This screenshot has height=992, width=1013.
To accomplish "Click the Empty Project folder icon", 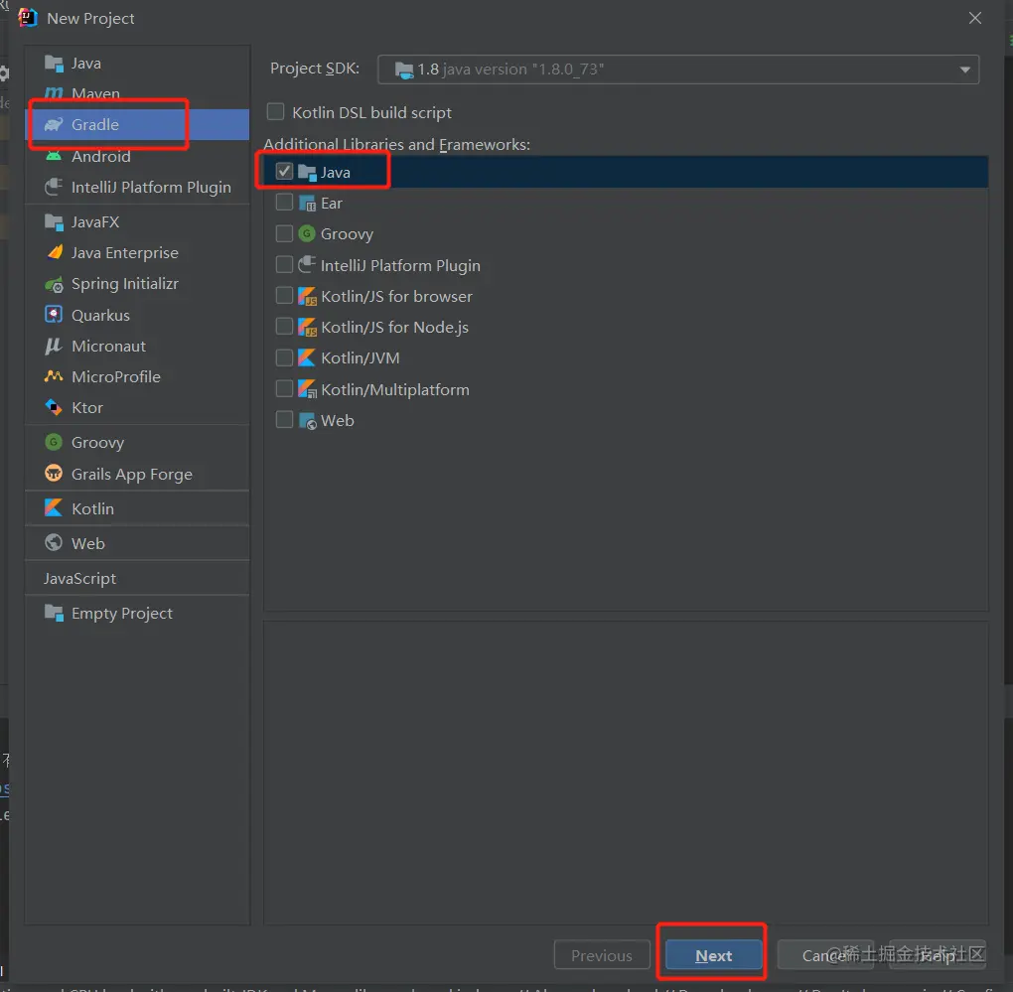I will coord(54,613).
